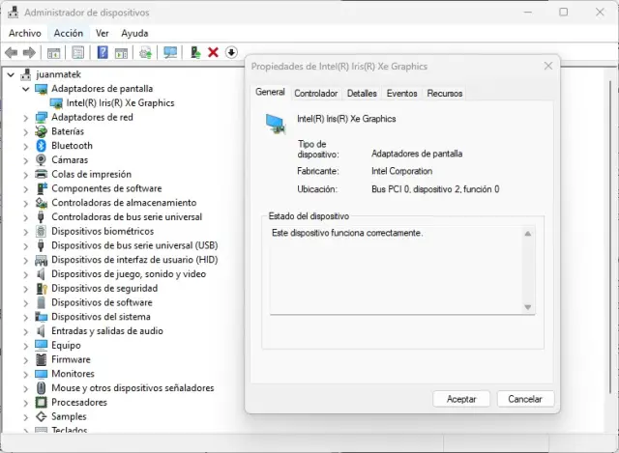Click the Baterías battery icon
This screenshot has height=453, width=619.
pos(42,131)
